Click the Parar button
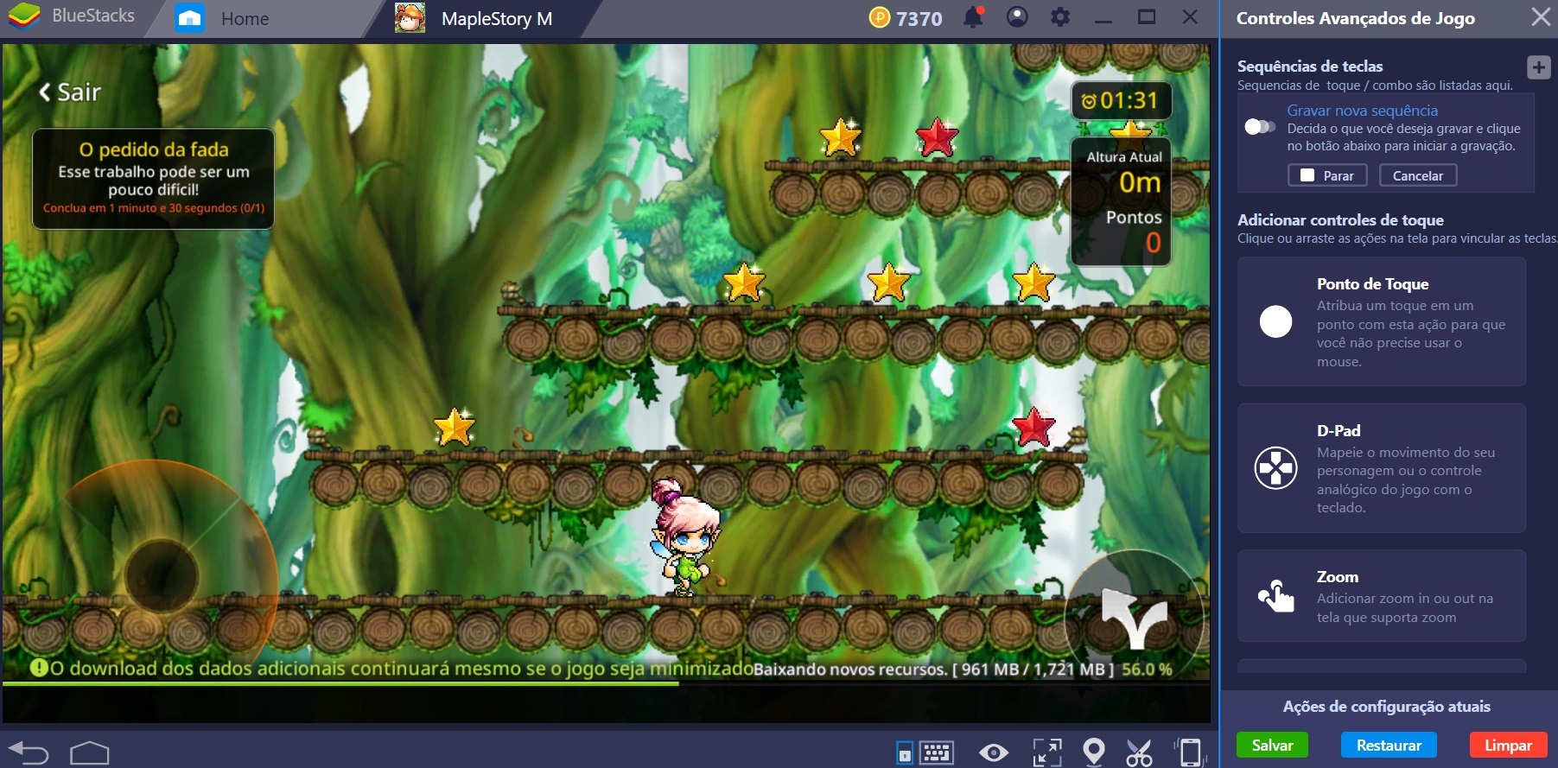1558x768 pixels. click(1327, 175)
